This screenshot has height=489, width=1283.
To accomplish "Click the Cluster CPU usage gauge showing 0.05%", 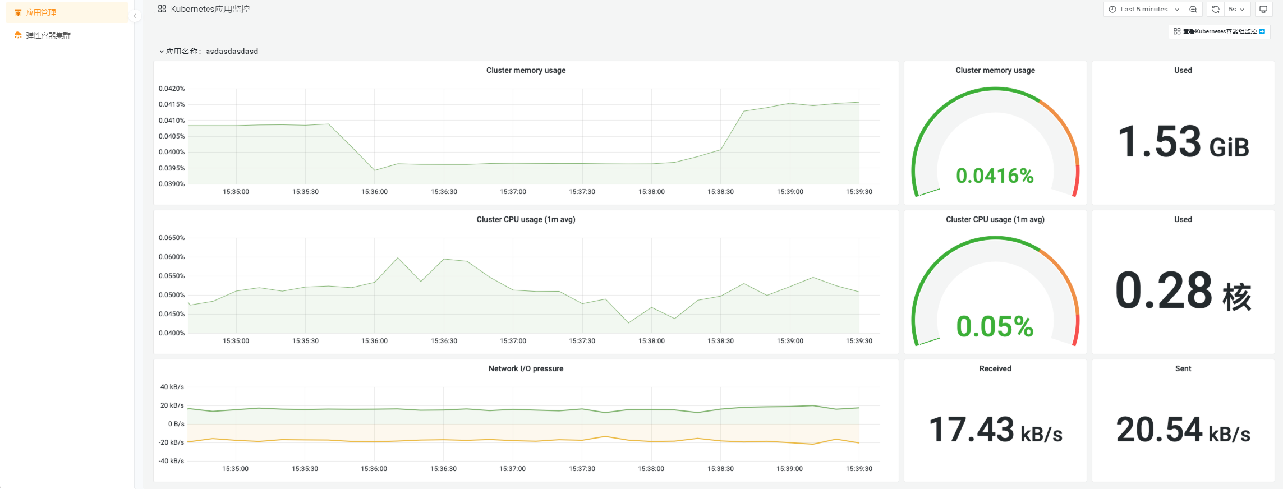I will point(995,292).
